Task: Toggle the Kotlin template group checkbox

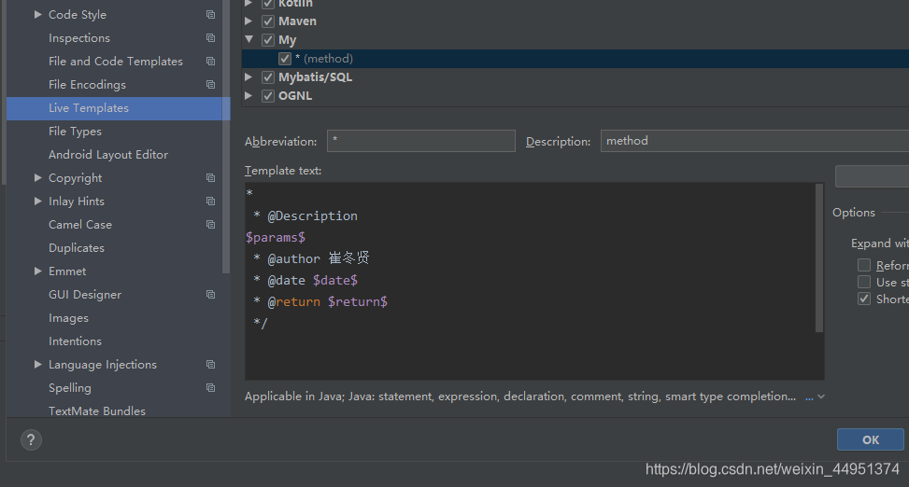Action: pyautogui.click(x=268, y=4)
